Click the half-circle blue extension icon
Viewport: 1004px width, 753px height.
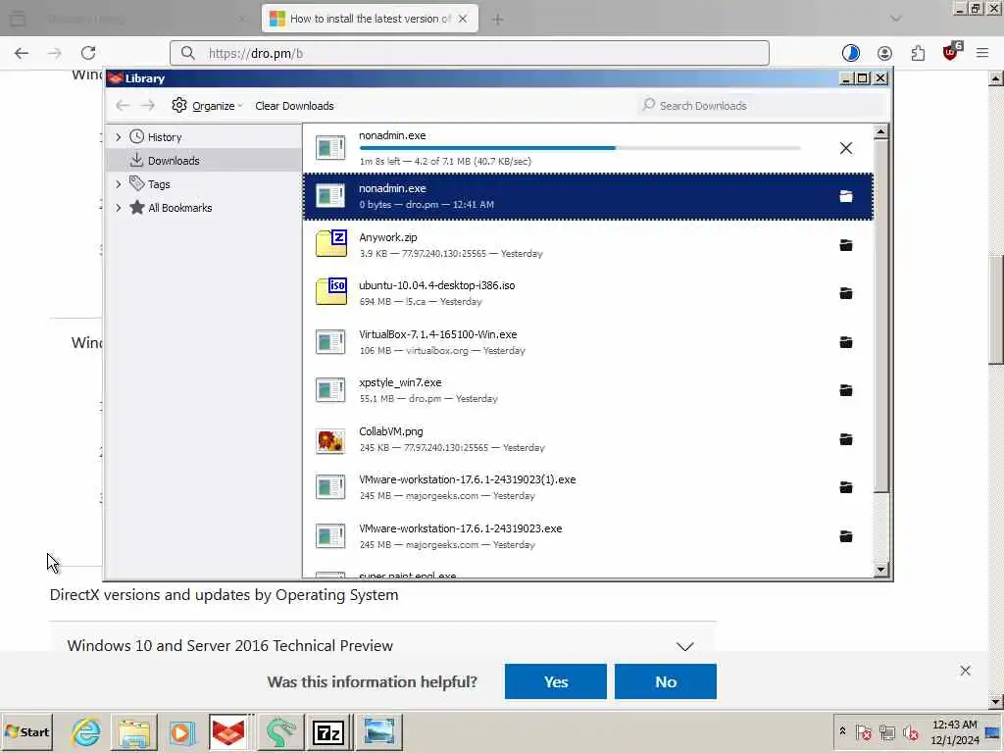[850, 53]
